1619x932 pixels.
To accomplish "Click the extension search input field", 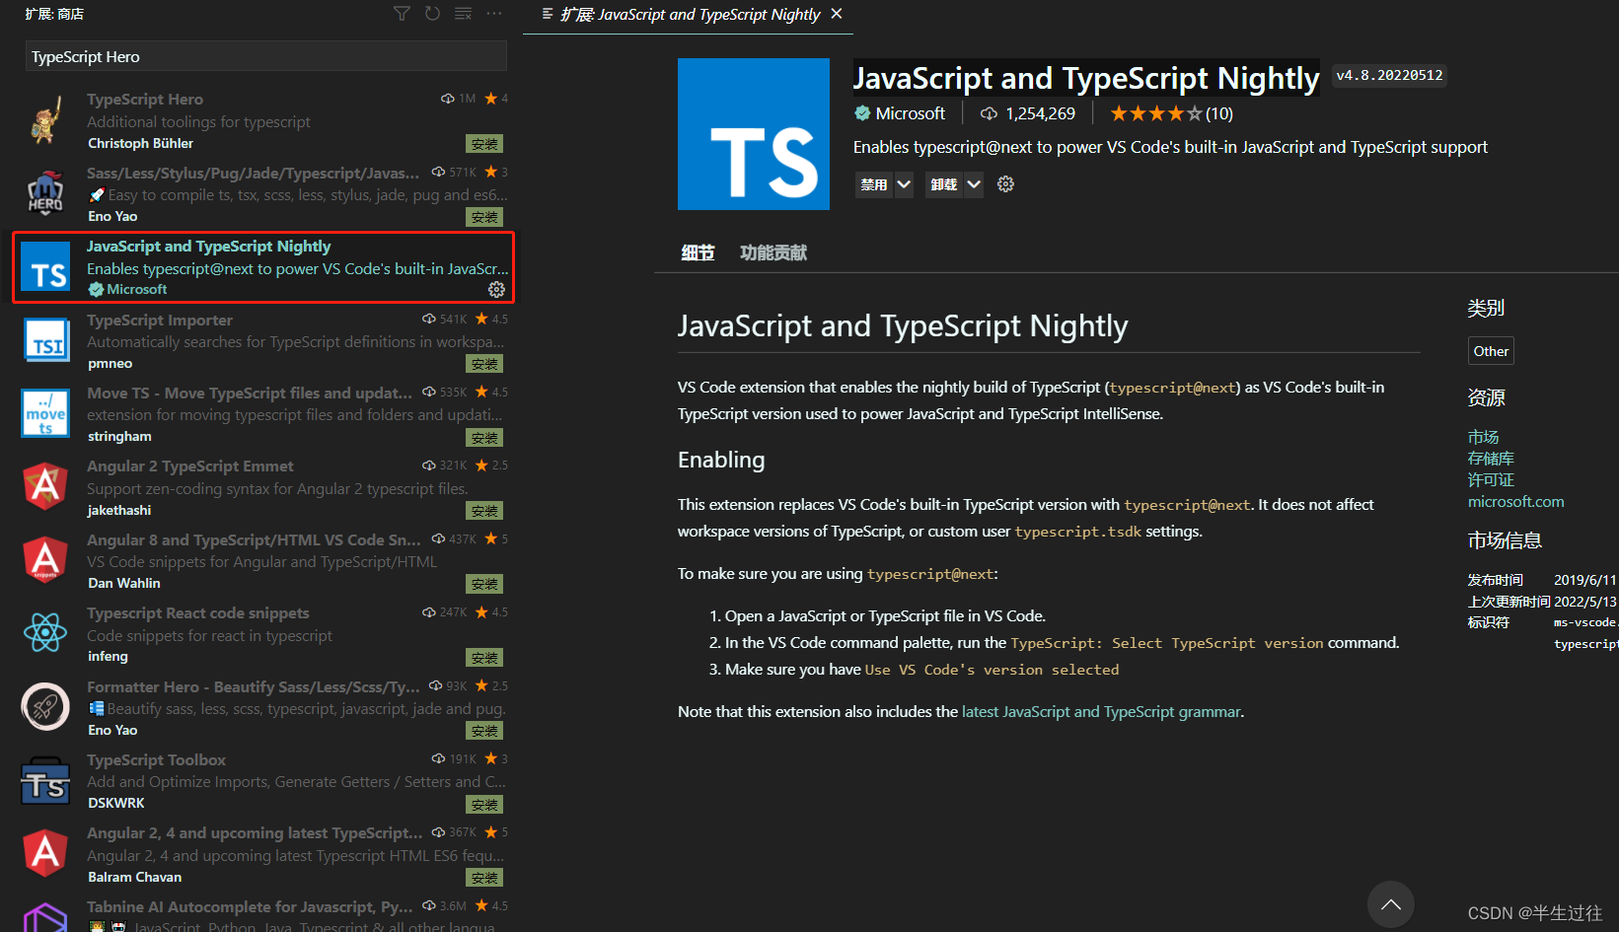I will click(264, 56).
